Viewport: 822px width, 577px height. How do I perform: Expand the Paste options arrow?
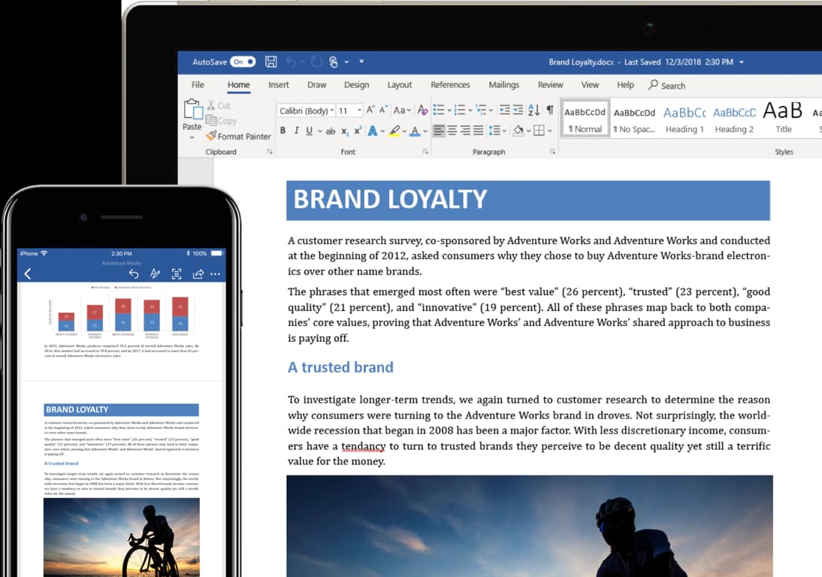192,137
